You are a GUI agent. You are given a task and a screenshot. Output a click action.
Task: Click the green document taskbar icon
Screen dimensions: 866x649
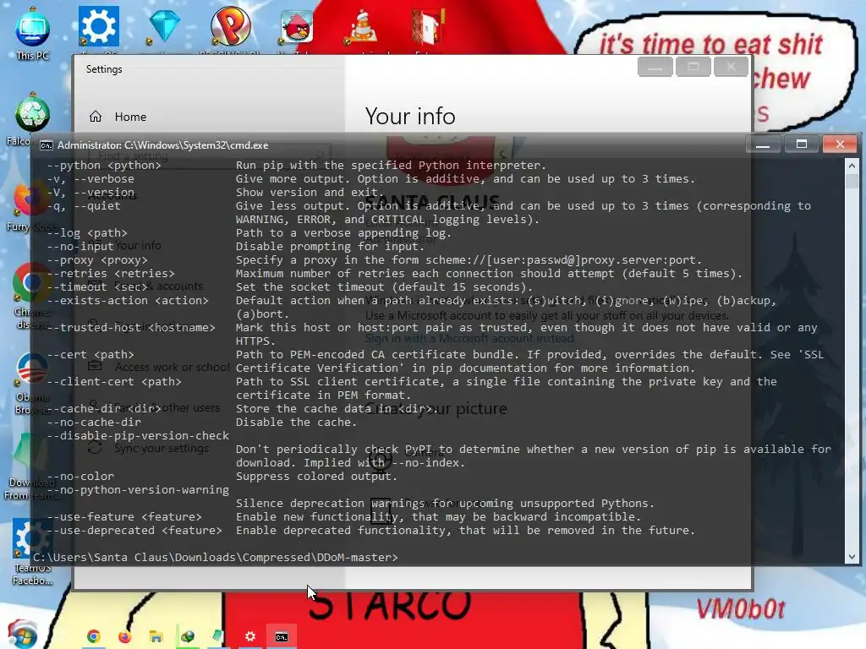tap(218, 636)
